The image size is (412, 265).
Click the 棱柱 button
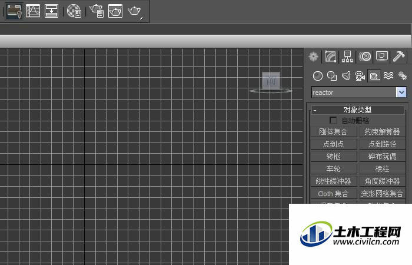pos(382,169)
